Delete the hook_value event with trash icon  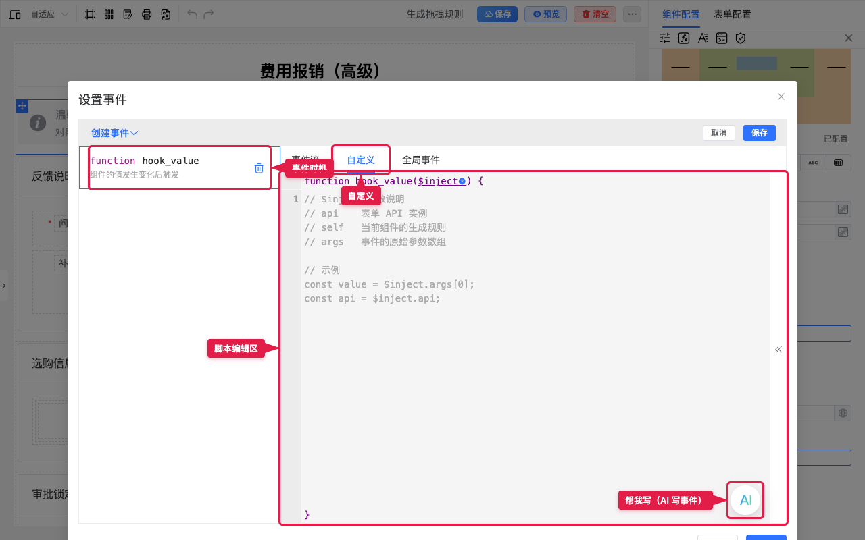tap(259, 168)
